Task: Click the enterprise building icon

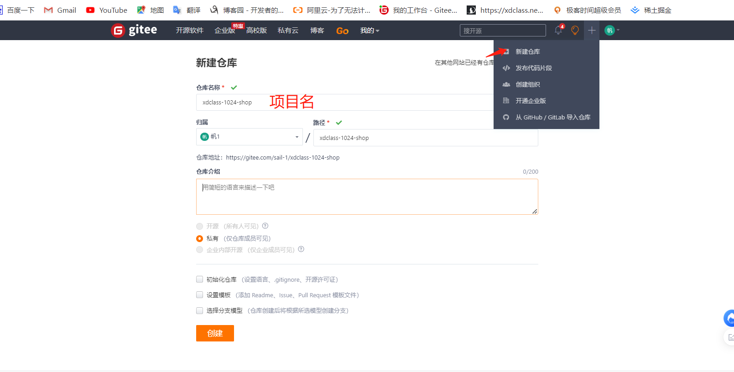Action: [506, 101]
